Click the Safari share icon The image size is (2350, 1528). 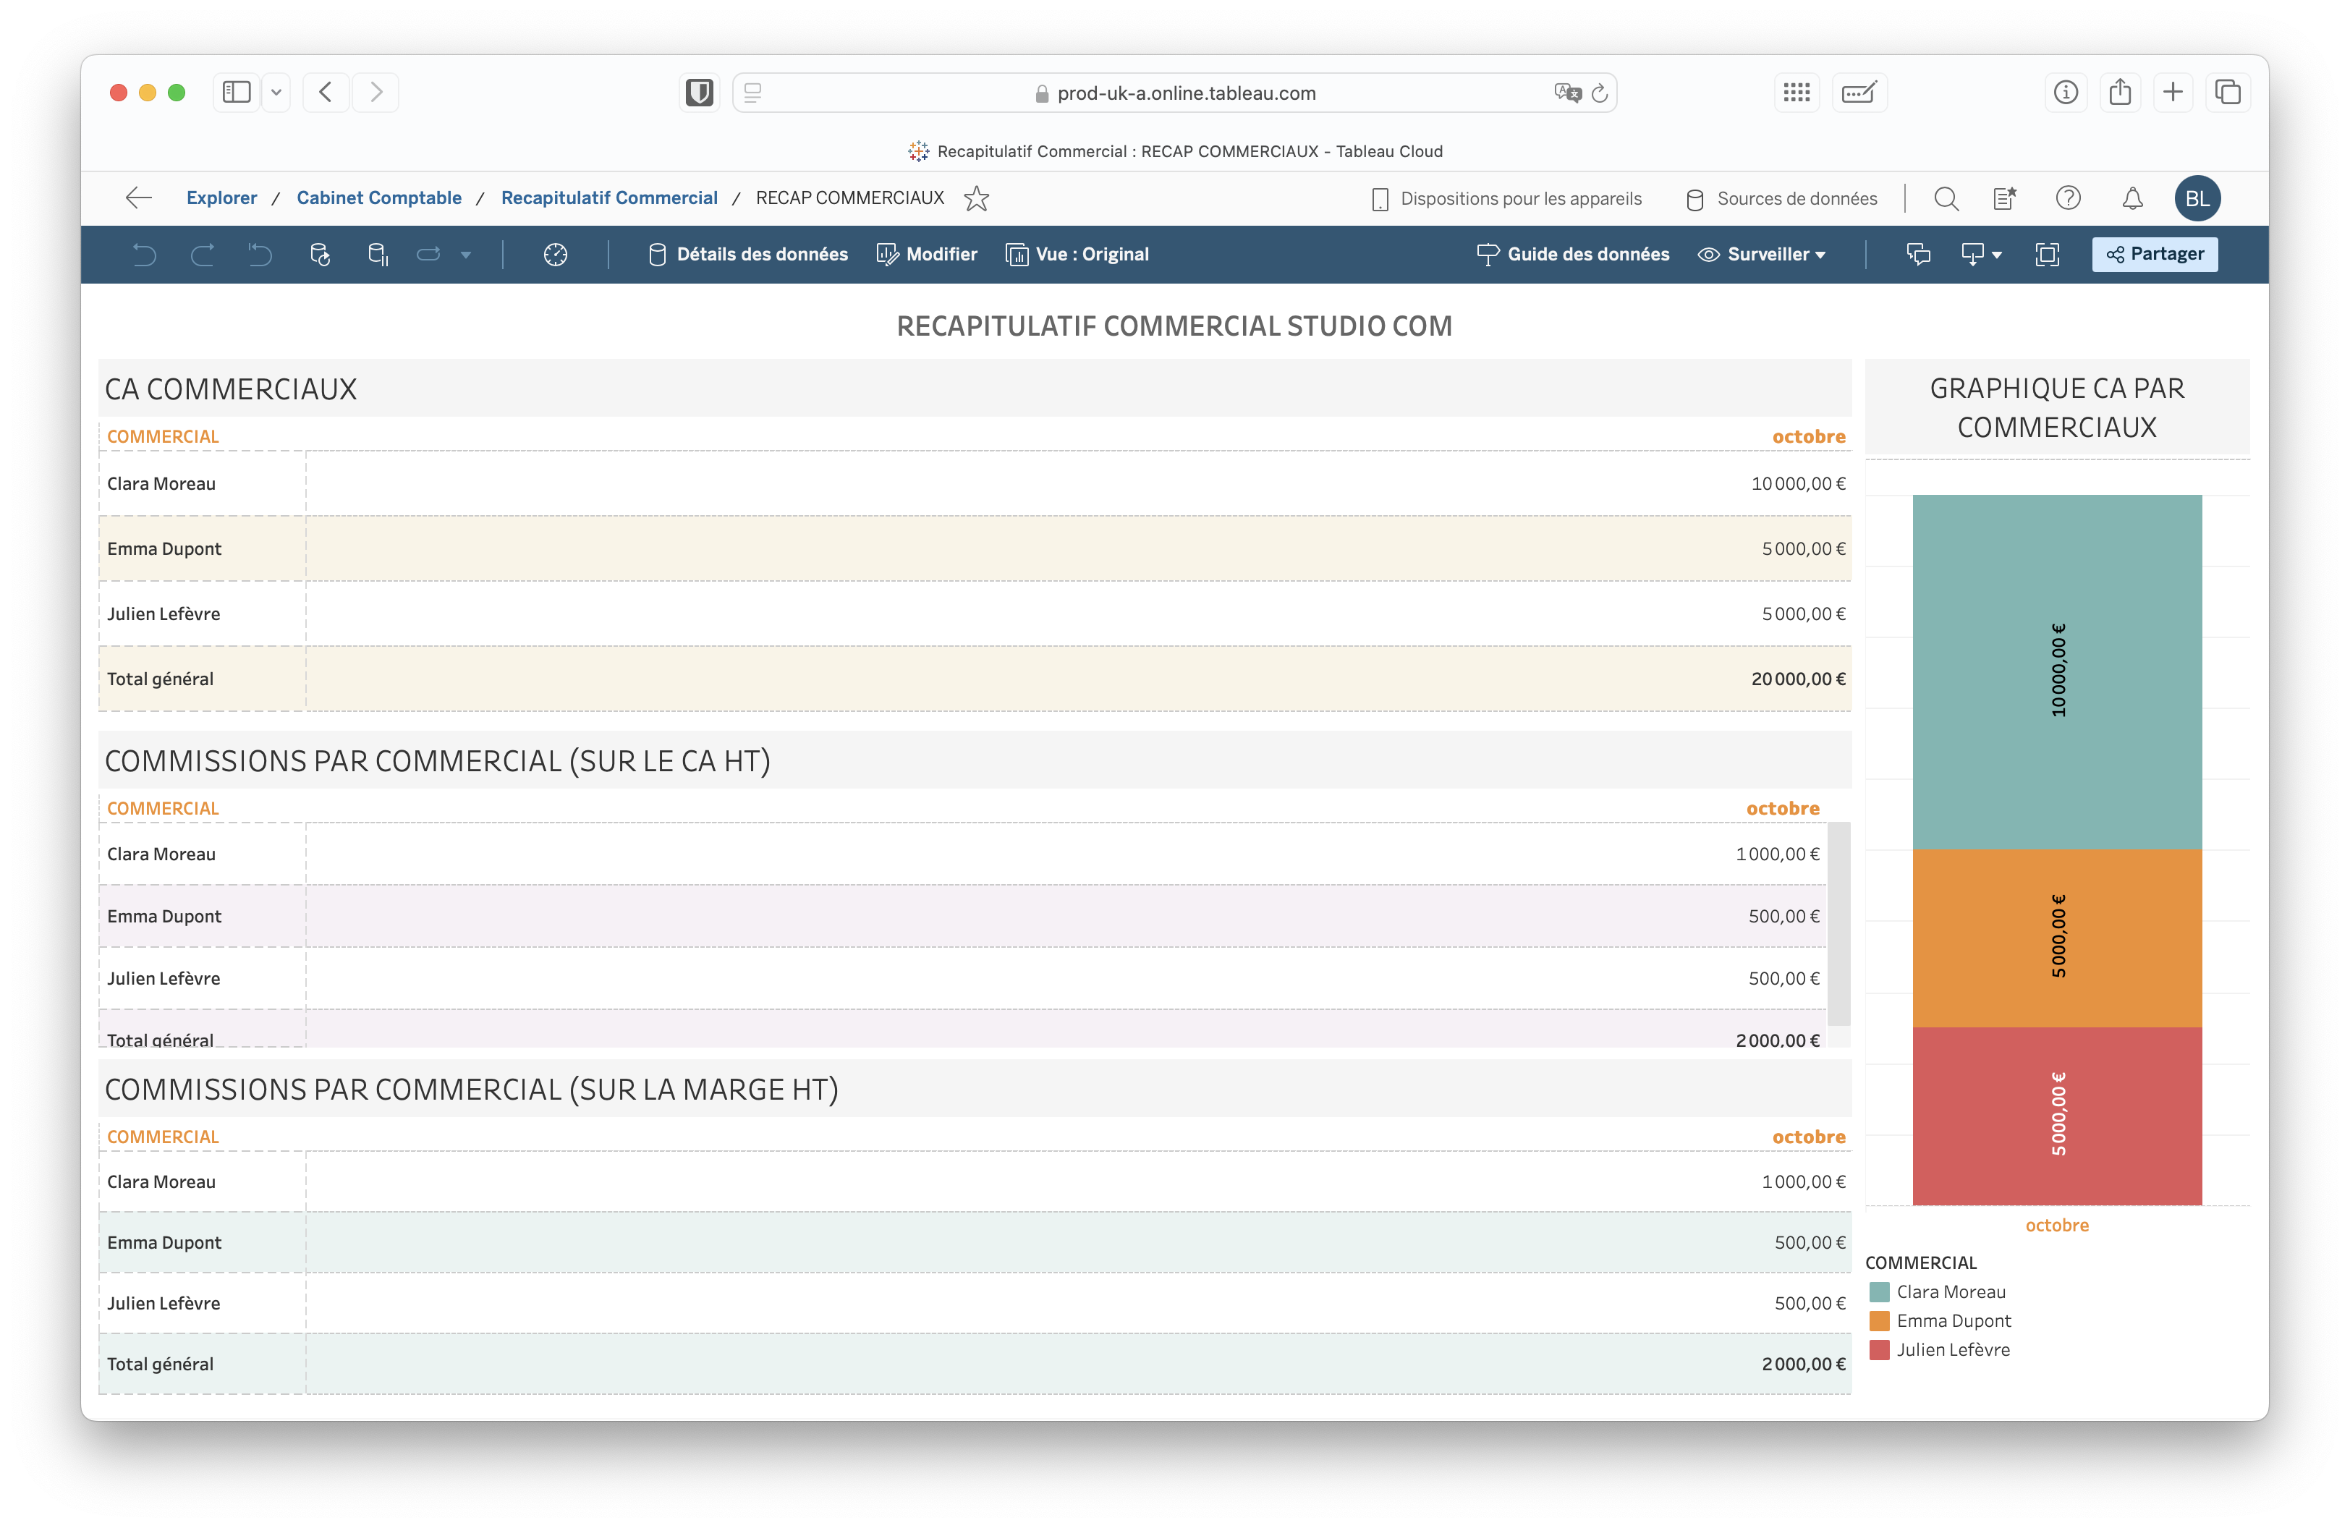[2120, 93]
